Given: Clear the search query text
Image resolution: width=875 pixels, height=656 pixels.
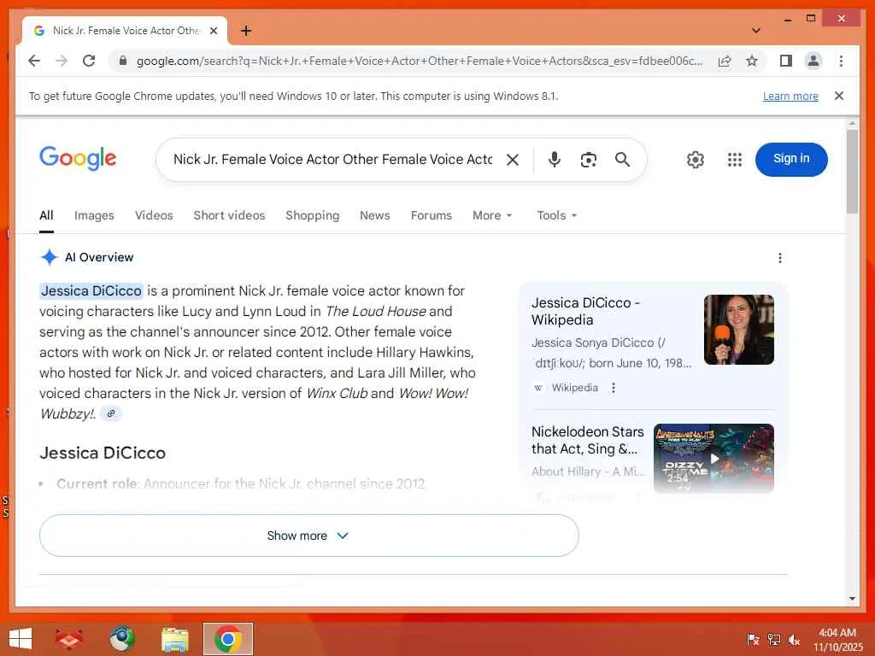Looking at the screenshot, I should pos(513,160).
